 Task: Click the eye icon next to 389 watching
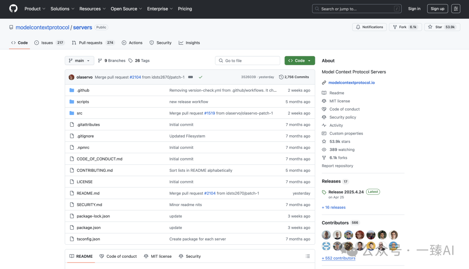click(324, 149)
